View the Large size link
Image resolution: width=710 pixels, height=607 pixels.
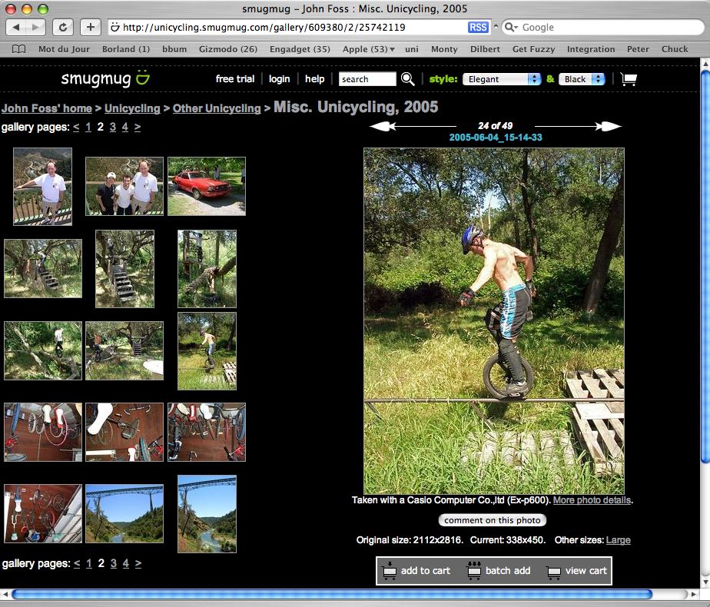click(x=618, y=540)
